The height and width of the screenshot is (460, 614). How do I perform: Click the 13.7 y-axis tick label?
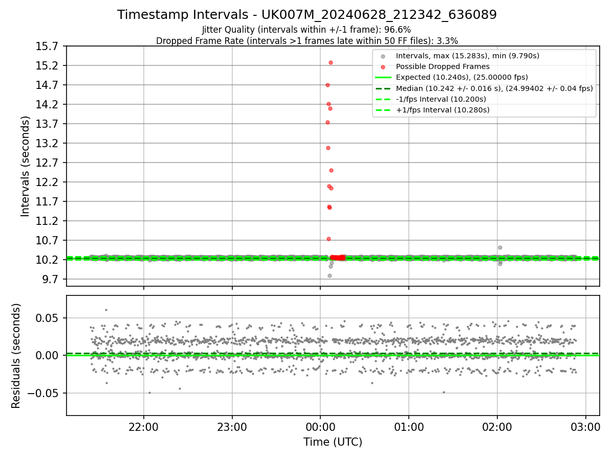tap(47, 124)
